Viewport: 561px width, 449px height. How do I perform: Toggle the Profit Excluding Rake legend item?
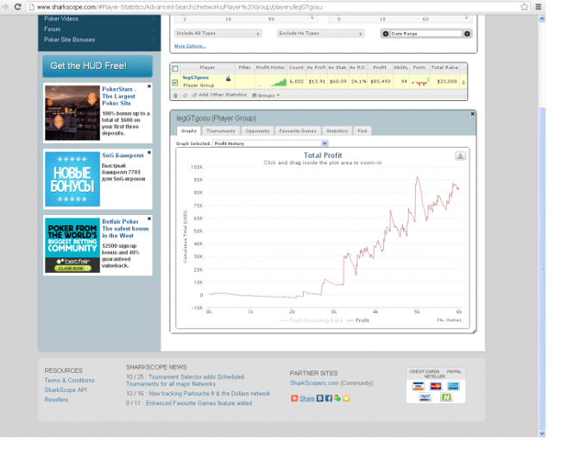tap(312, 320)
